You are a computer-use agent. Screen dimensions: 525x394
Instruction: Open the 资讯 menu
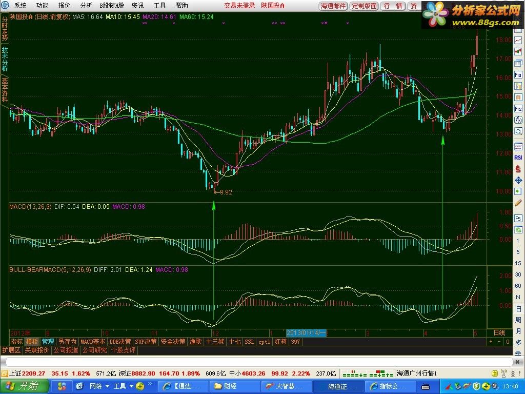(137, 5)
